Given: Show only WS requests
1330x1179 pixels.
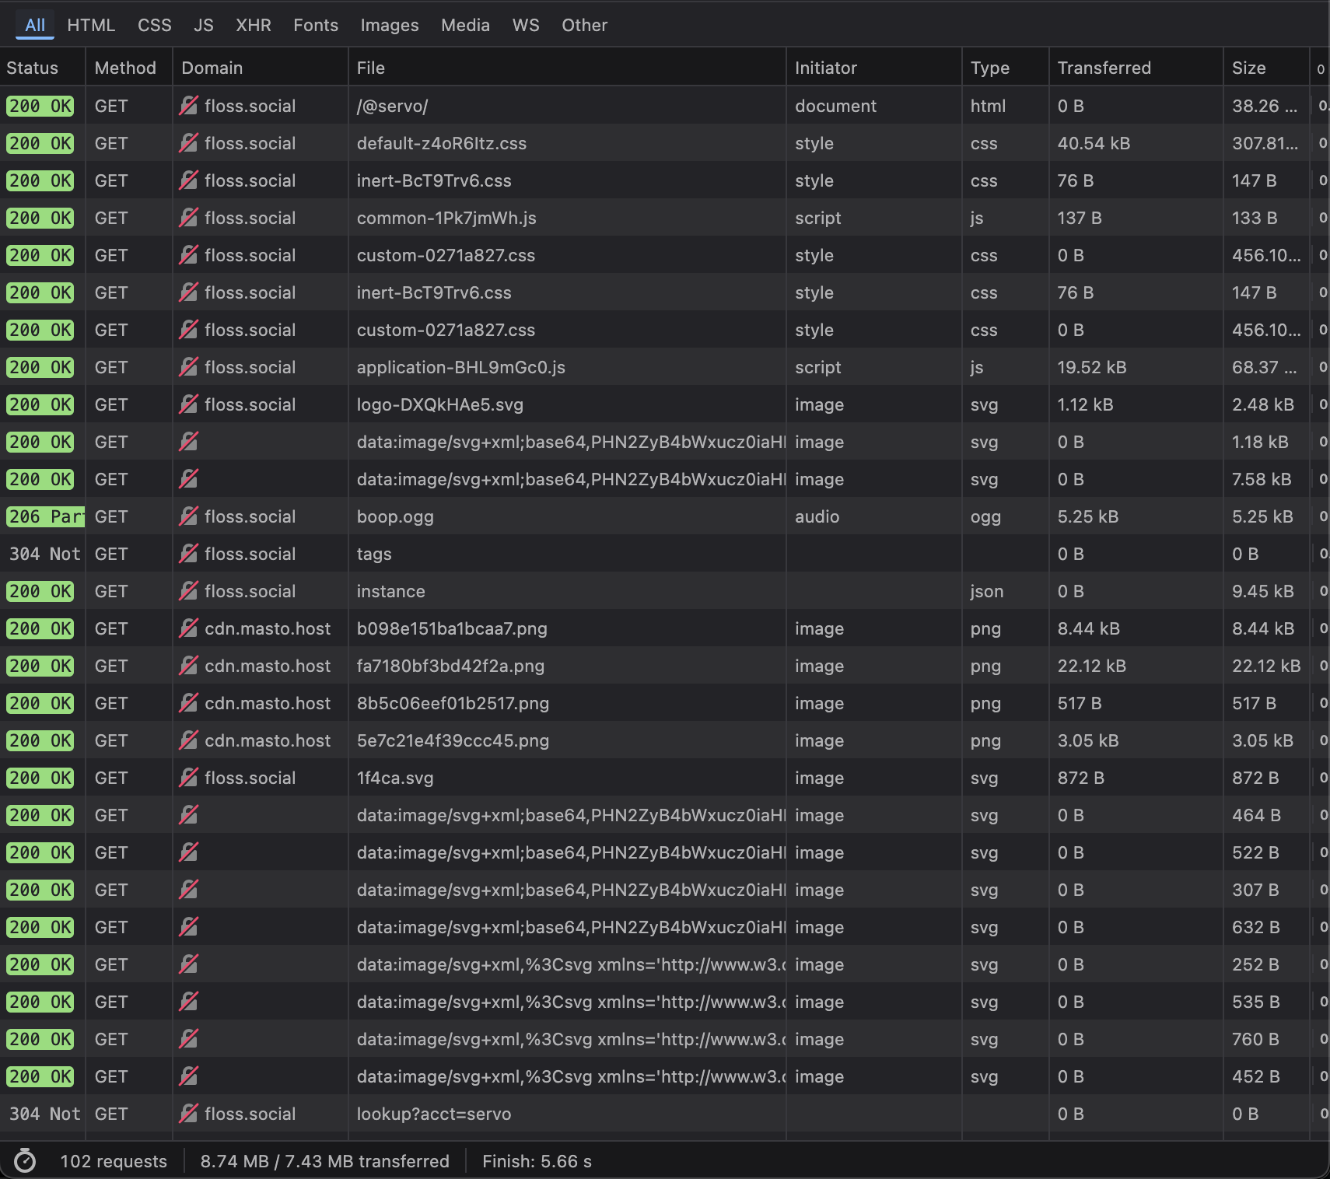Looking at the screenshot, I should [525, 25].
